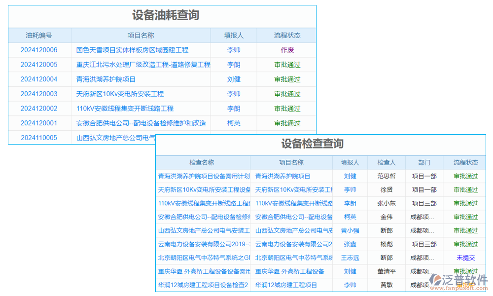Click the 油耗编号 column header
Screen dimensions: 493x296
point(39,35)
